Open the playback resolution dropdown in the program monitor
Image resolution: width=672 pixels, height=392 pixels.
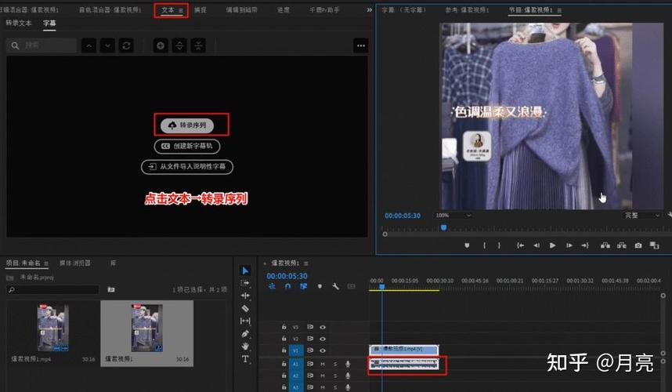641,216
